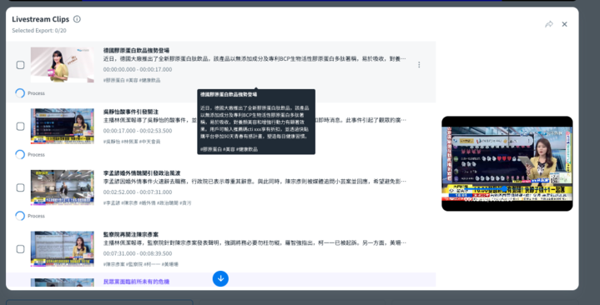Click description starting 李孟諺因婚外情事件火速辭去職務

pyautogui.click(x=255, y=182)
